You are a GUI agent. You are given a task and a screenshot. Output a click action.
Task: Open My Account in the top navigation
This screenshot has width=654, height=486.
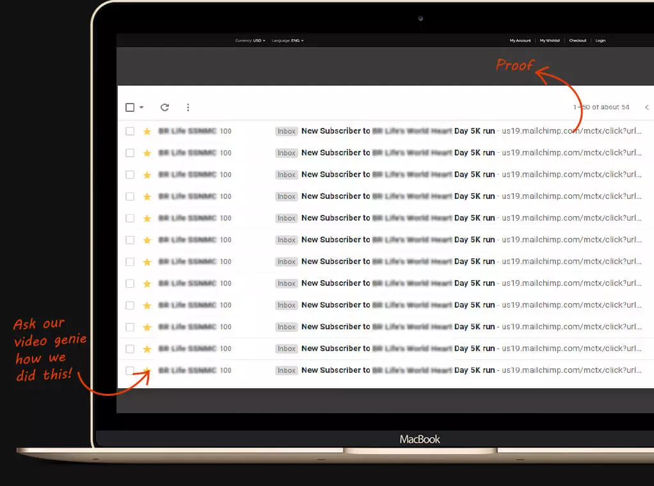pyautogui.click(x=520, y=41)
